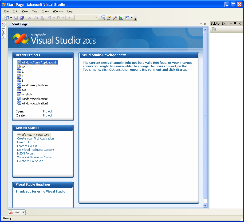The height and width of the screenshot is (222, 244).
Task: Open the Redo history dropdown arrow
Action: (x=63, y=18)
